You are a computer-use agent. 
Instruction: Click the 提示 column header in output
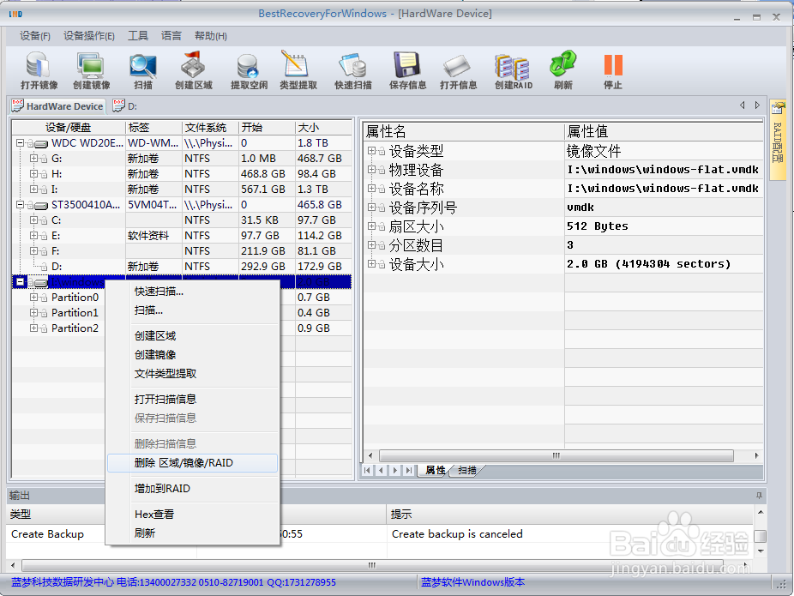(x=569, y=515)
